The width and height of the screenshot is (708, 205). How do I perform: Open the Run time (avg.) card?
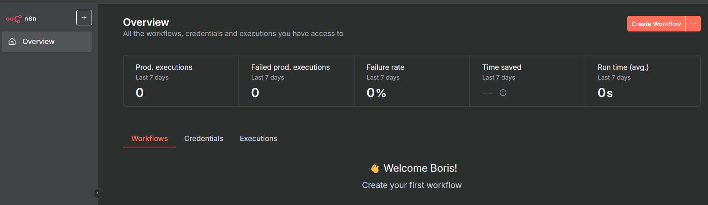point(643,81)
